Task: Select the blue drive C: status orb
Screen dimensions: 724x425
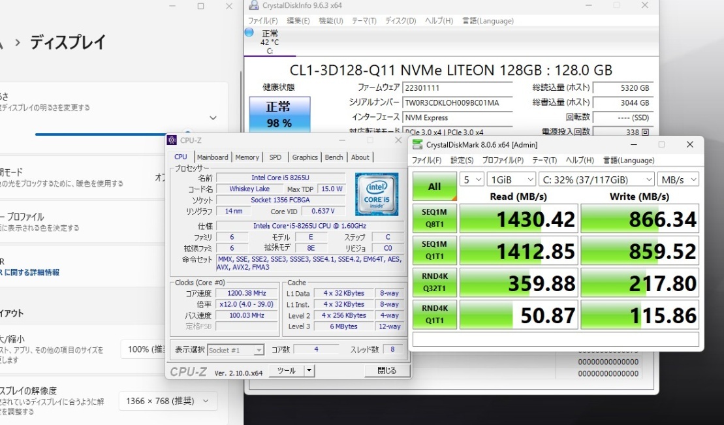Action: [x=249, y=33]
